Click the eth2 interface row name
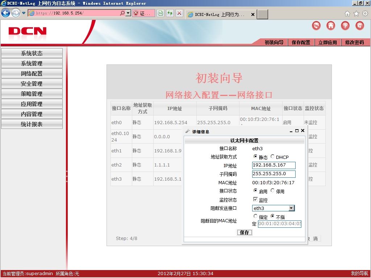The width and height of the screenshot is (371, 278). pyautogui.click(x=116, y=165)
